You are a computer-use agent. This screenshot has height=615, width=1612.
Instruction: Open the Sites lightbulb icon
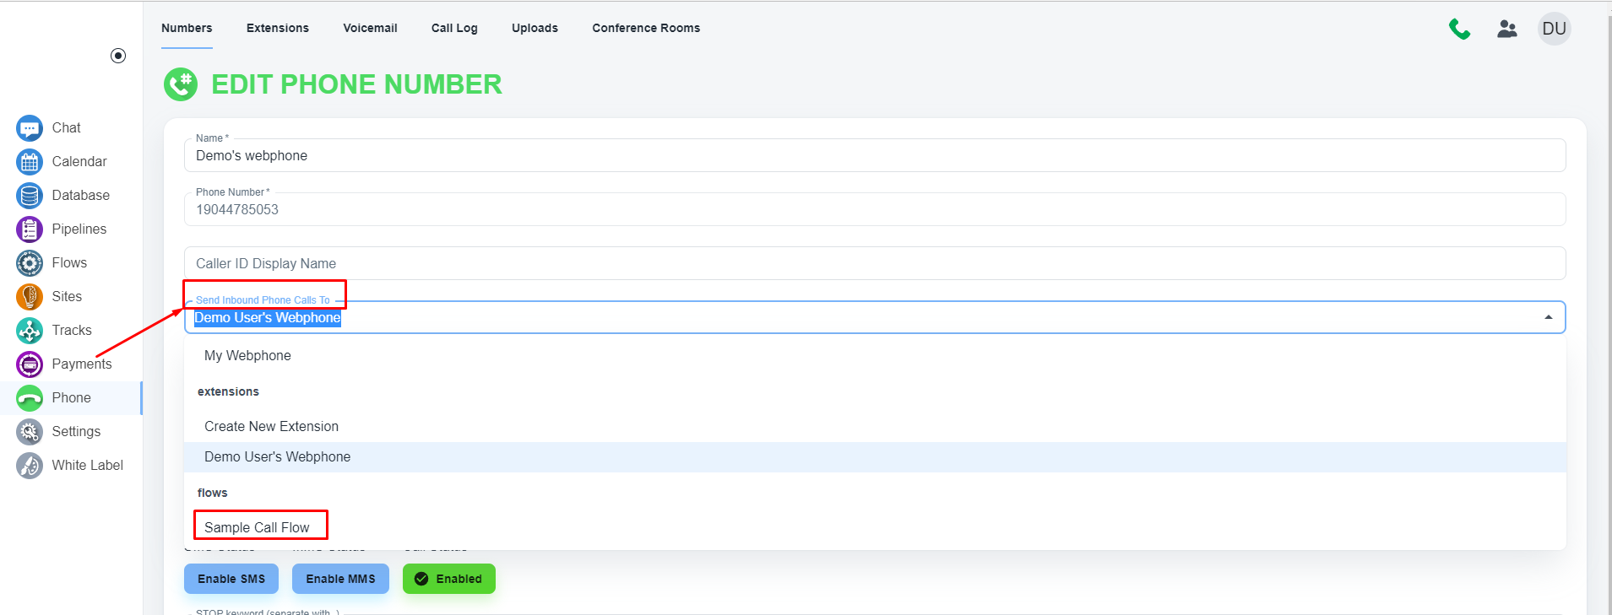(30, 297)
